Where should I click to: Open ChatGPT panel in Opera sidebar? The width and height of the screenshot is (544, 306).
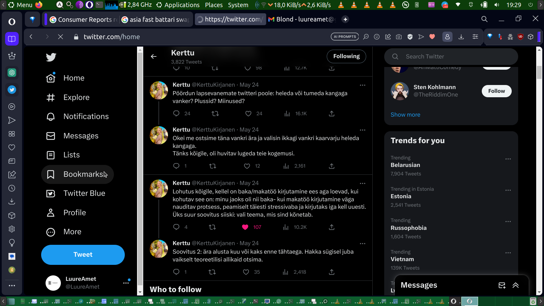[x=12, y=72]
